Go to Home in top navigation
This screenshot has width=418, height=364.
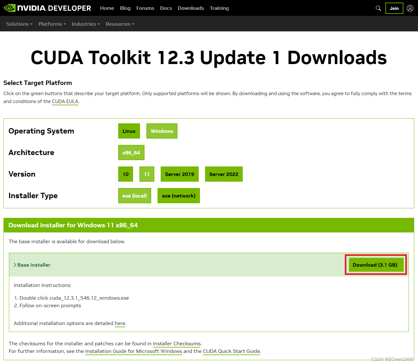pyautogui.click(x=107, y=8)
